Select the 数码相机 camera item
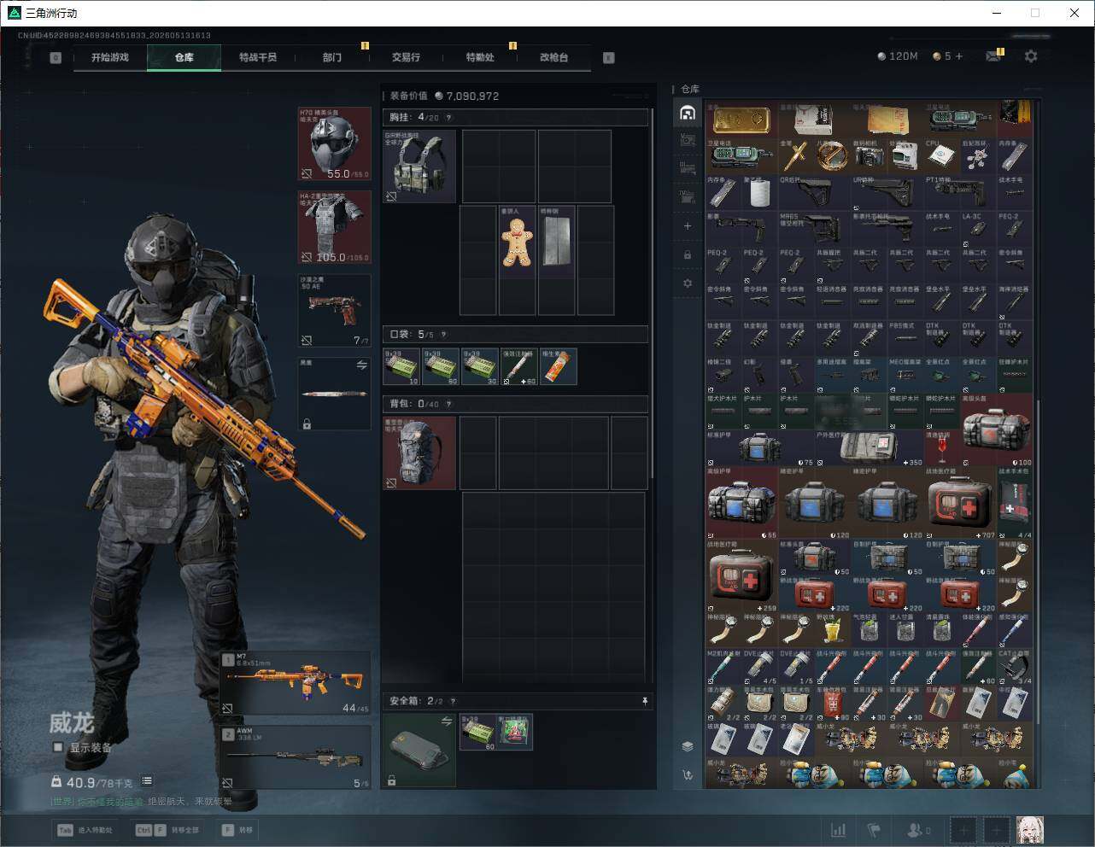The image size is (1095, 847). [870, 156]
